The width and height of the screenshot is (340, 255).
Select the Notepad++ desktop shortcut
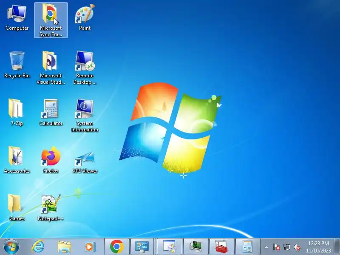click(x=51, y=207)
